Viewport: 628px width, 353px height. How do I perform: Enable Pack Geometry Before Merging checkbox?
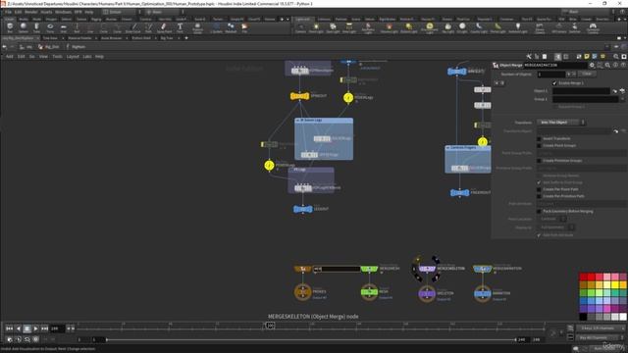[539, 211]
